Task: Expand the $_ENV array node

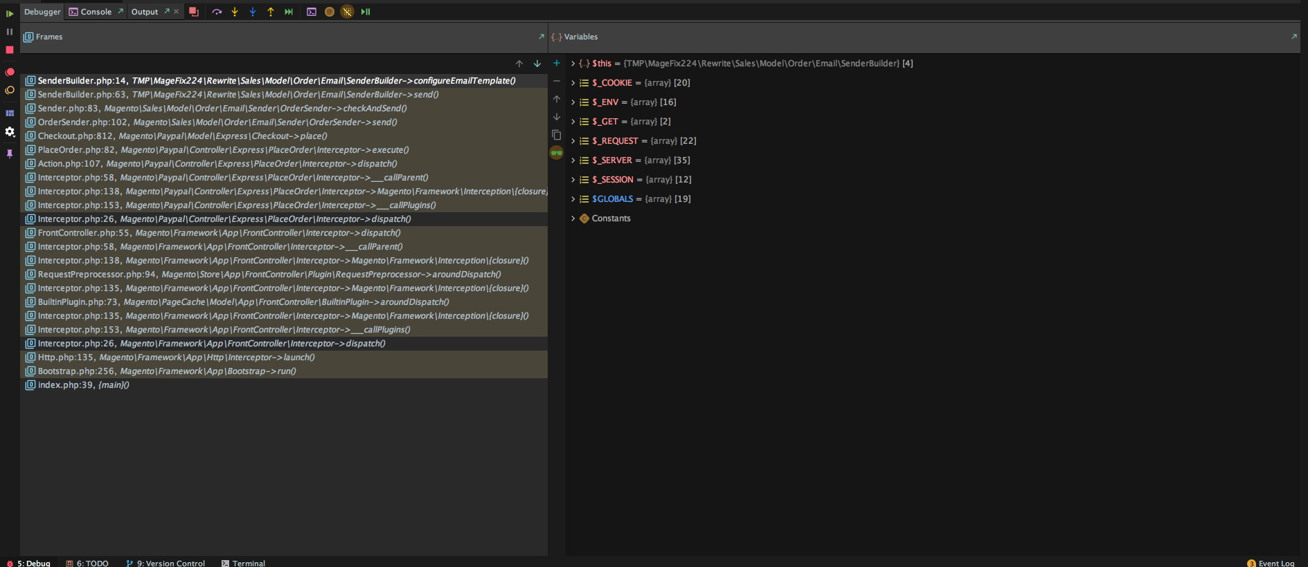Action: 573,102
